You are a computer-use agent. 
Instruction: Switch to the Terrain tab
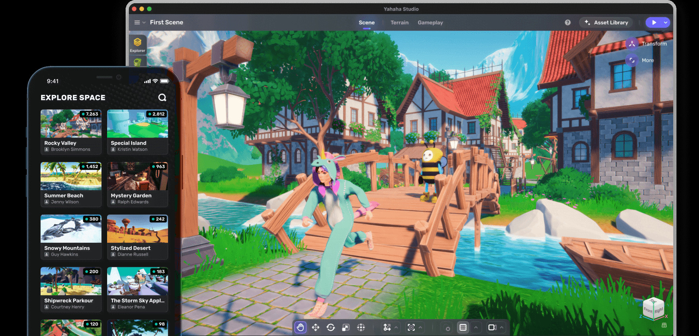pyautogui.click(x=399, y=23)
